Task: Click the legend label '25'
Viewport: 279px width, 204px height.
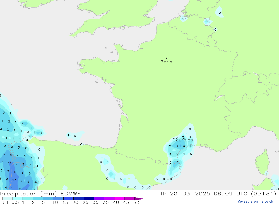Action: point(85,202)
